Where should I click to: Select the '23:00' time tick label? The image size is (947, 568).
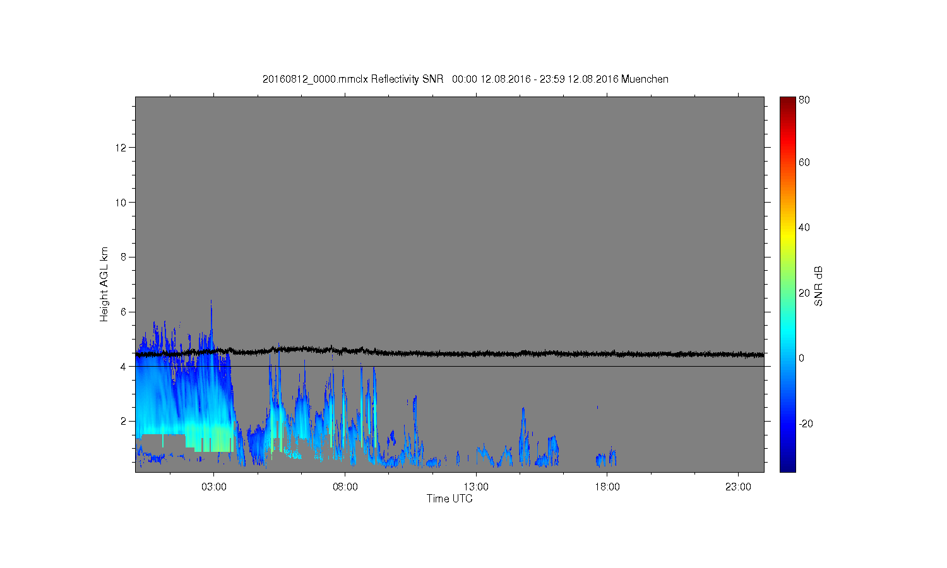738,487
